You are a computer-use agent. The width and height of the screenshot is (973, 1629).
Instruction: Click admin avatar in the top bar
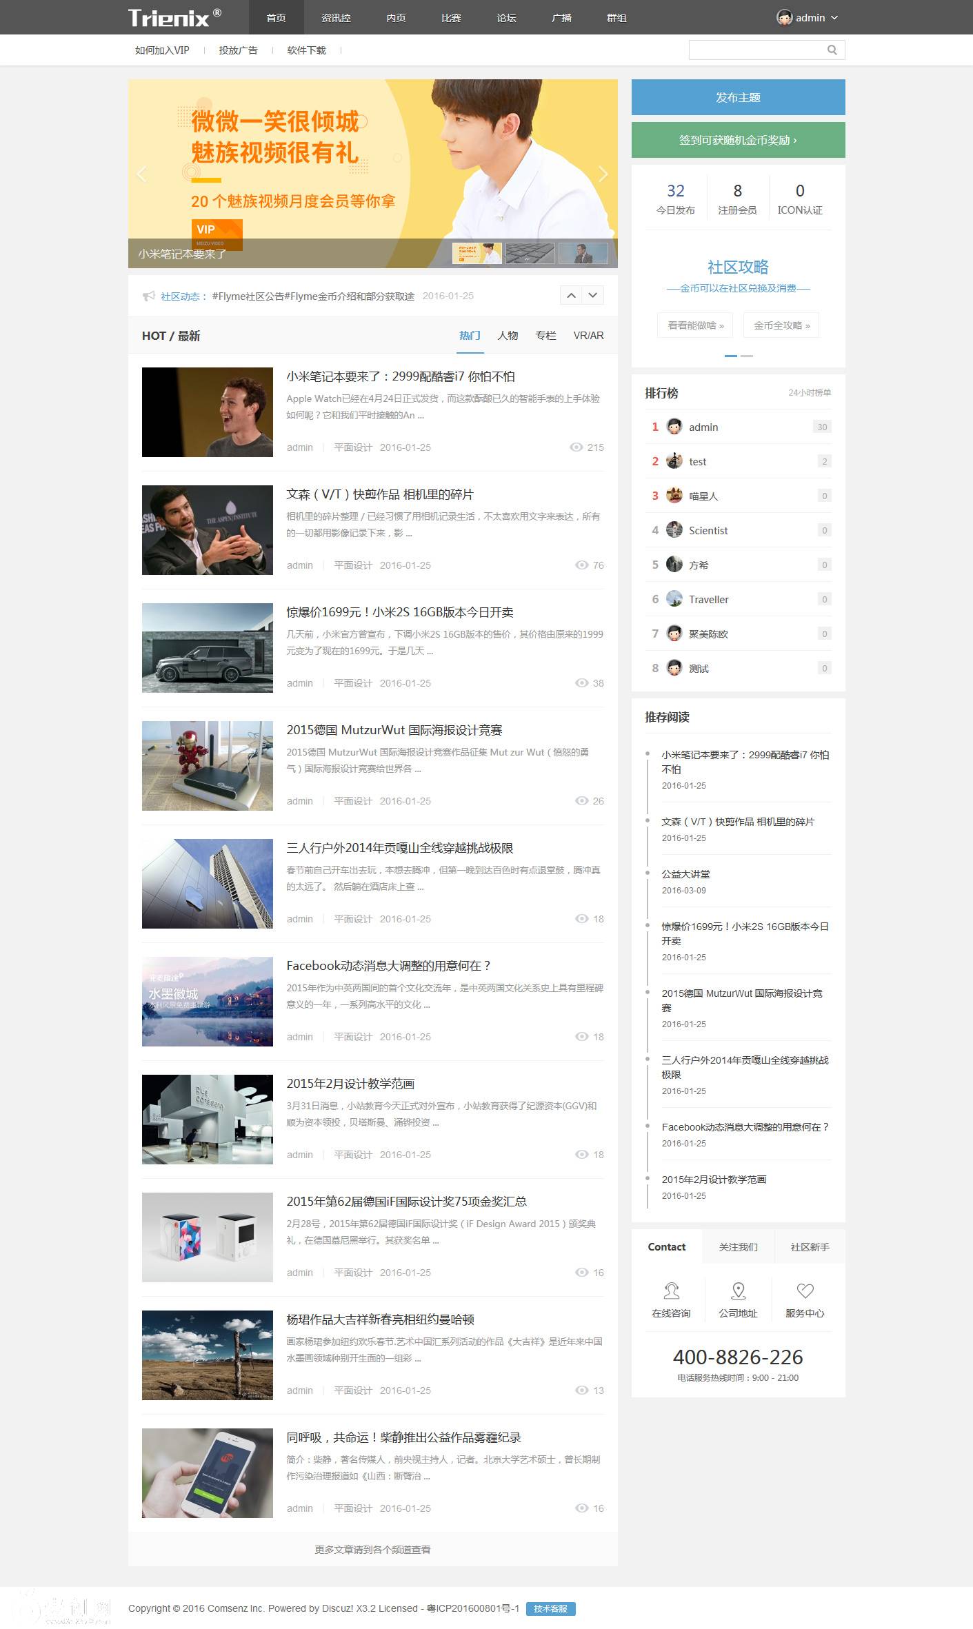click(x=784, y=18)
